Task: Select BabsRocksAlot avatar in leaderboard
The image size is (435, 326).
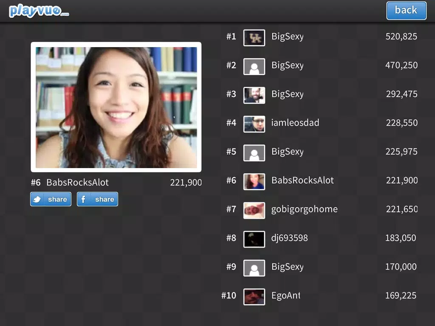Action: point(254,182)
